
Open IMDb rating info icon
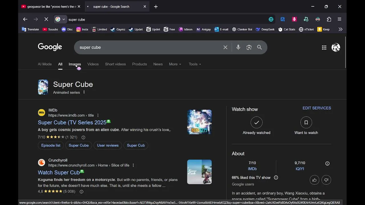pyautogui.click(x=83, y=137)
